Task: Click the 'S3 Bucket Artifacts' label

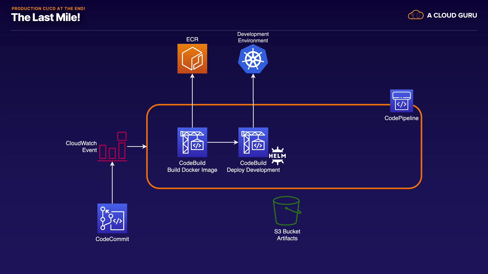Action: pyautogui.click(x=287, y=235)
